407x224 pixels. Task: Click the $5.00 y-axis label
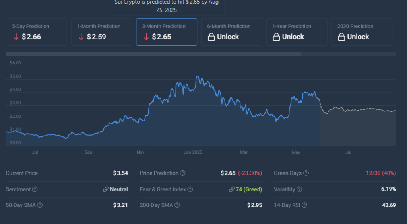click(15, 76)
